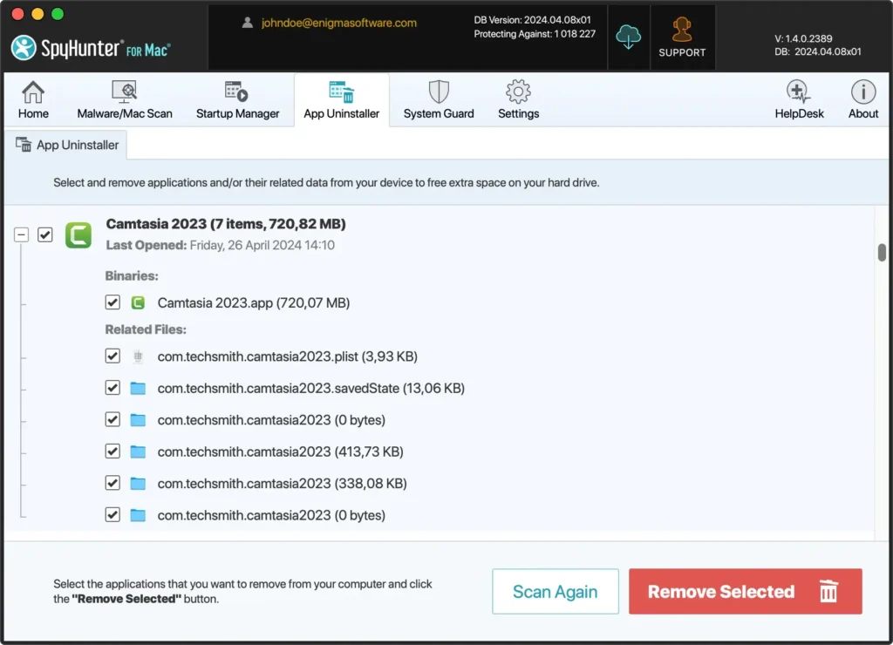Switch to System Guard tab label

(439, 113)
